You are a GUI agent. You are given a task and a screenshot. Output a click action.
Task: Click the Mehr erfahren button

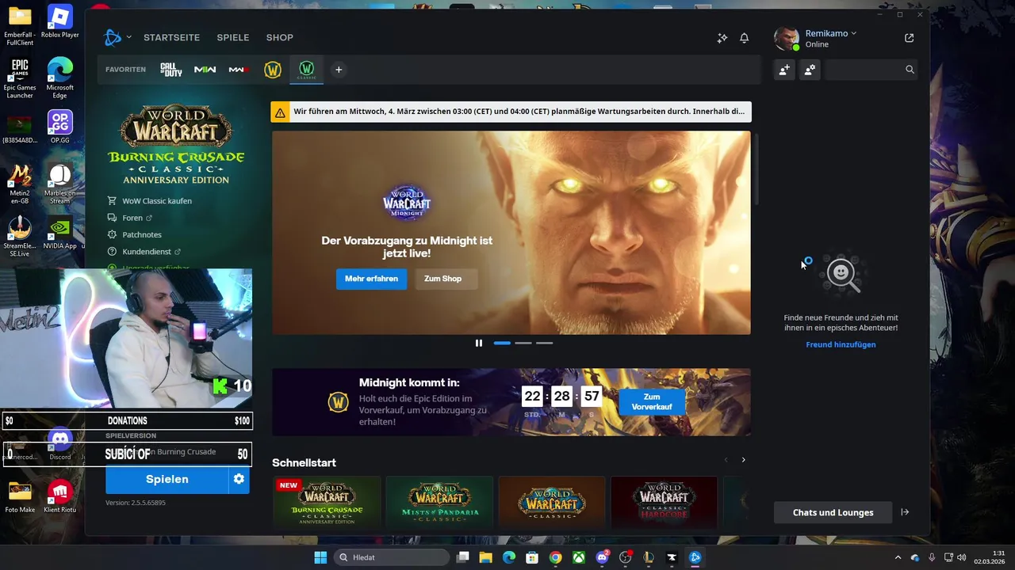(371, 279)
